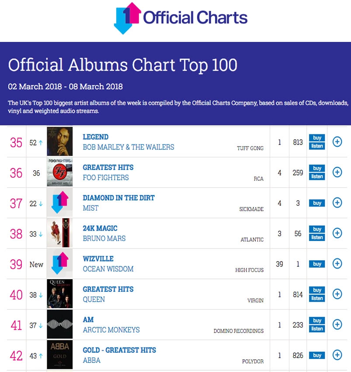Viewport: 351px width, 372px height.
Task: Expand details for ABBA Gold with the plus icon
Action: click(x=337, y=355)
